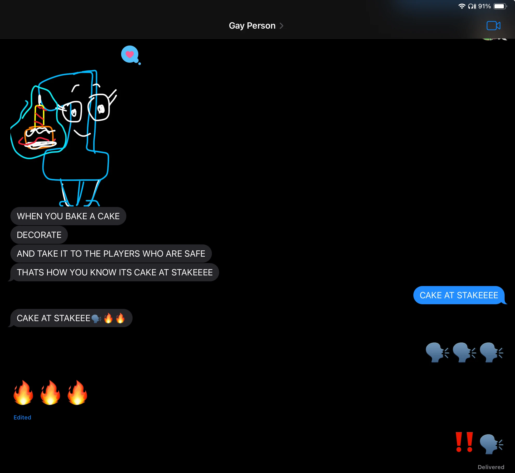This screenshot has width=515, height=473.
Task: Select the WHEN YOU BAKE A CAKE message
Action: [68, 216]
